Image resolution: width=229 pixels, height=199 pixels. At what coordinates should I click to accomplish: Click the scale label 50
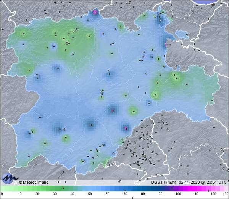tap(90, 194)
